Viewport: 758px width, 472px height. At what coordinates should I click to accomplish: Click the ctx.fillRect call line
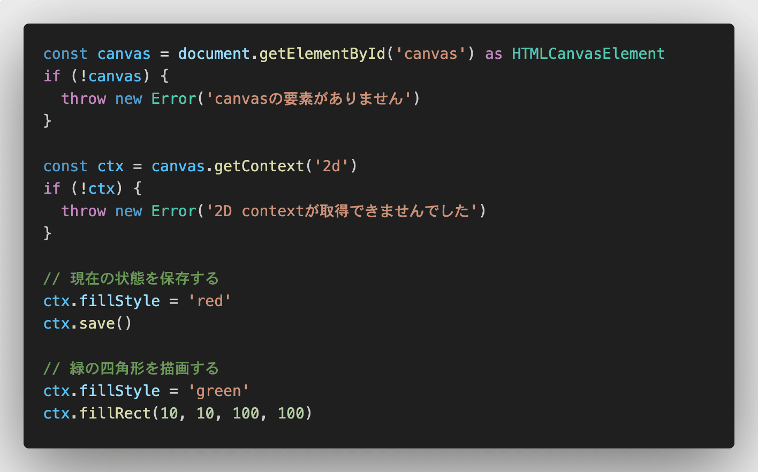point(178,413)
